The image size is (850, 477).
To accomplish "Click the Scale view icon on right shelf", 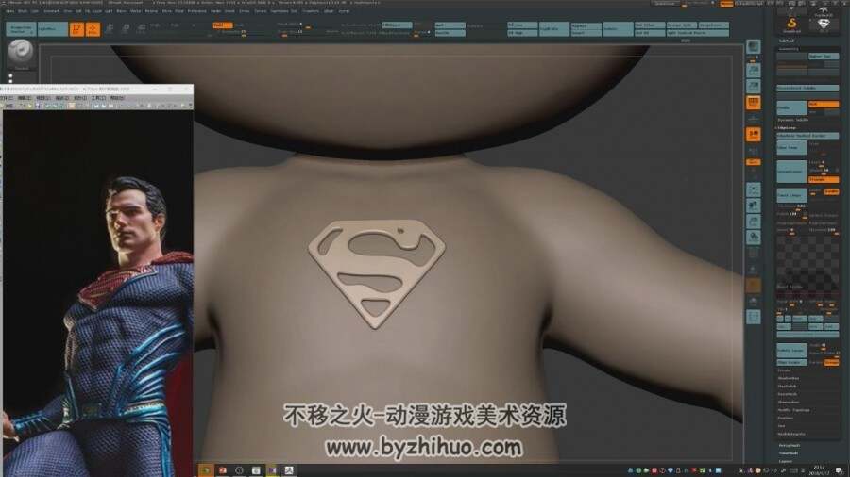I will pyautogui.click(x=754, y=222).
